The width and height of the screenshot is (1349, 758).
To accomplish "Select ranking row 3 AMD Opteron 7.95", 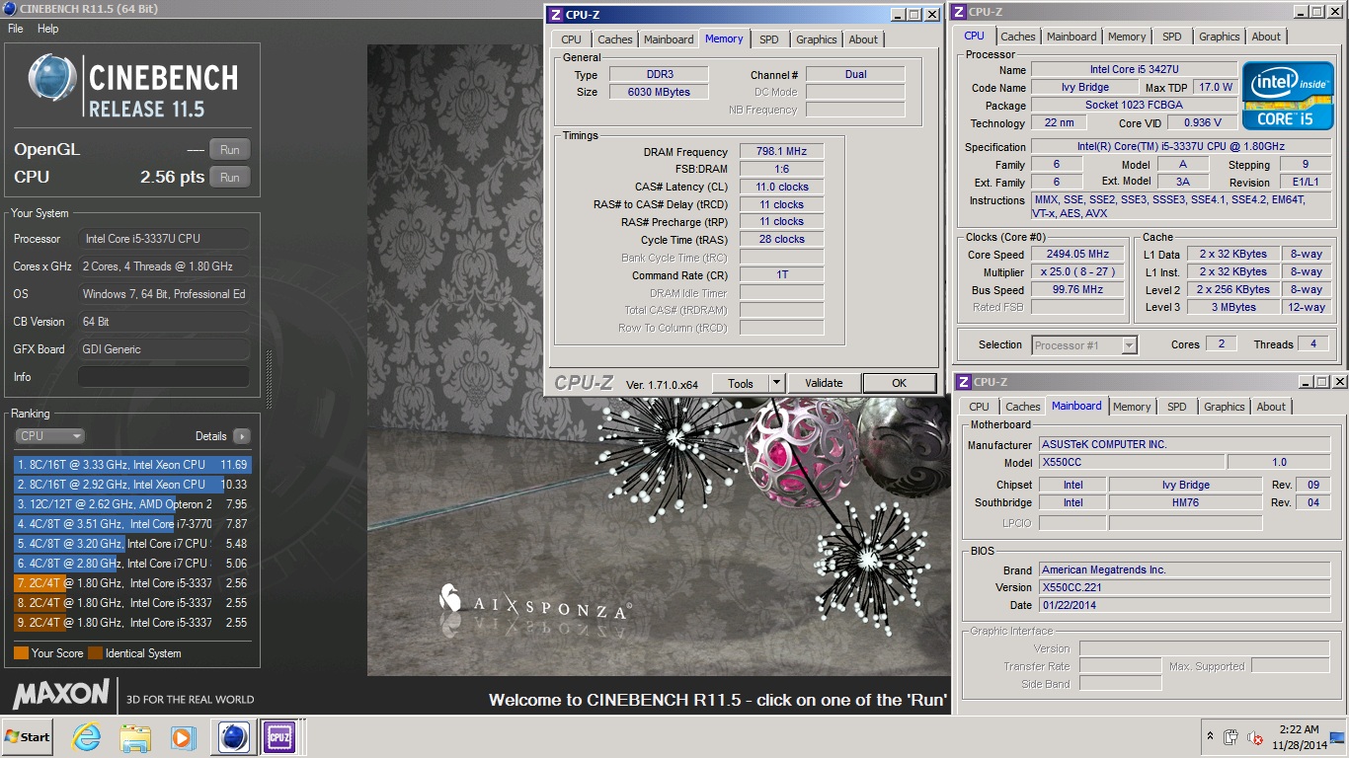I will [132, 504].
